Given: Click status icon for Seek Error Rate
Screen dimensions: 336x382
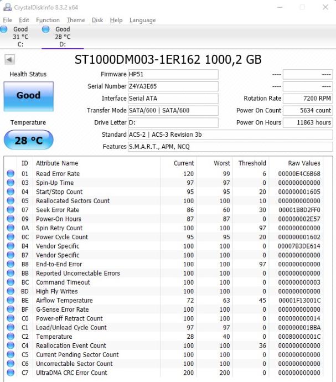Looking at the screenshot, I should click(x=11, y=209).
